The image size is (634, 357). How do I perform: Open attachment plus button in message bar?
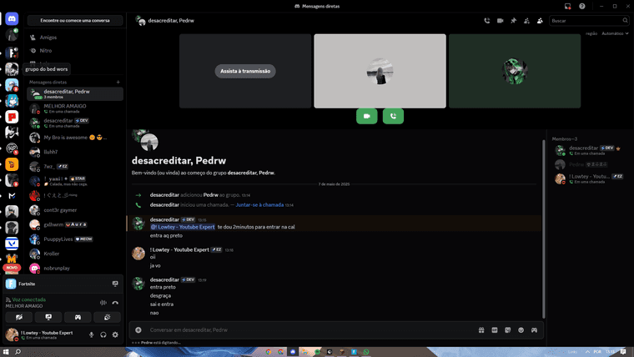click(x=138, y=330)
